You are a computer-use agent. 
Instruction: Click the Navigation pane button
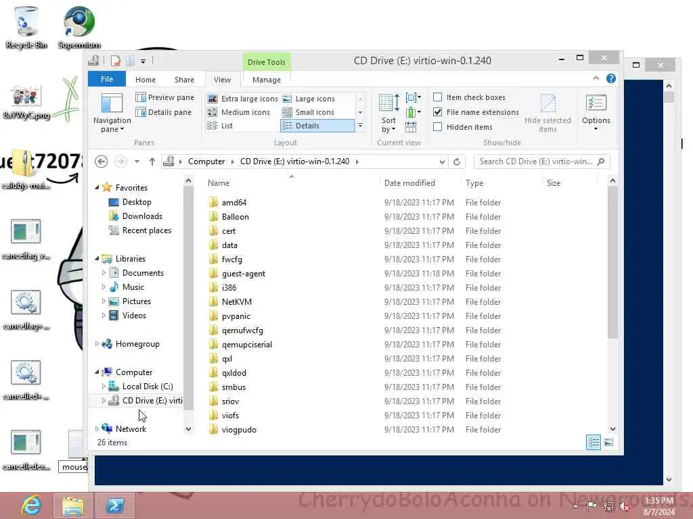point(112,113)
